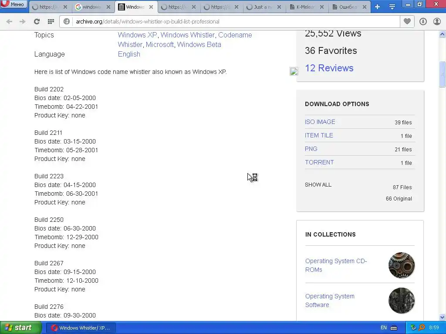Click the scrollbar down arrow

tap(443, 317)
